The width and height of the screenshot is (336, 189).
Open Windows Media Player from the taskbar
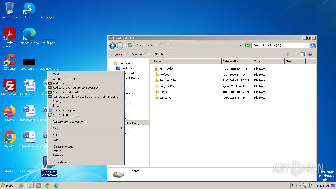click(x=39, y=186)
